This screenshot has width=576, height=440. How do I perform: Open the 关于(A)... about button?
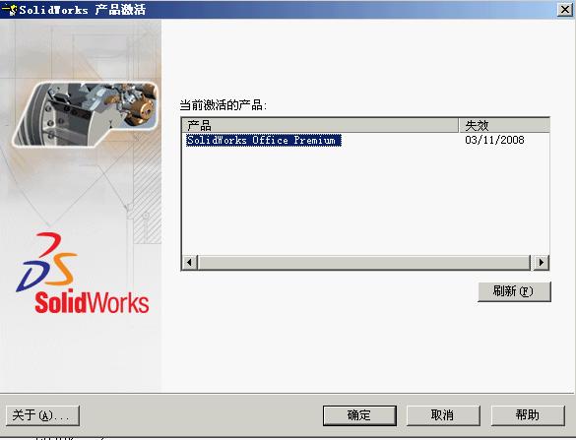[x=42, y=415]
